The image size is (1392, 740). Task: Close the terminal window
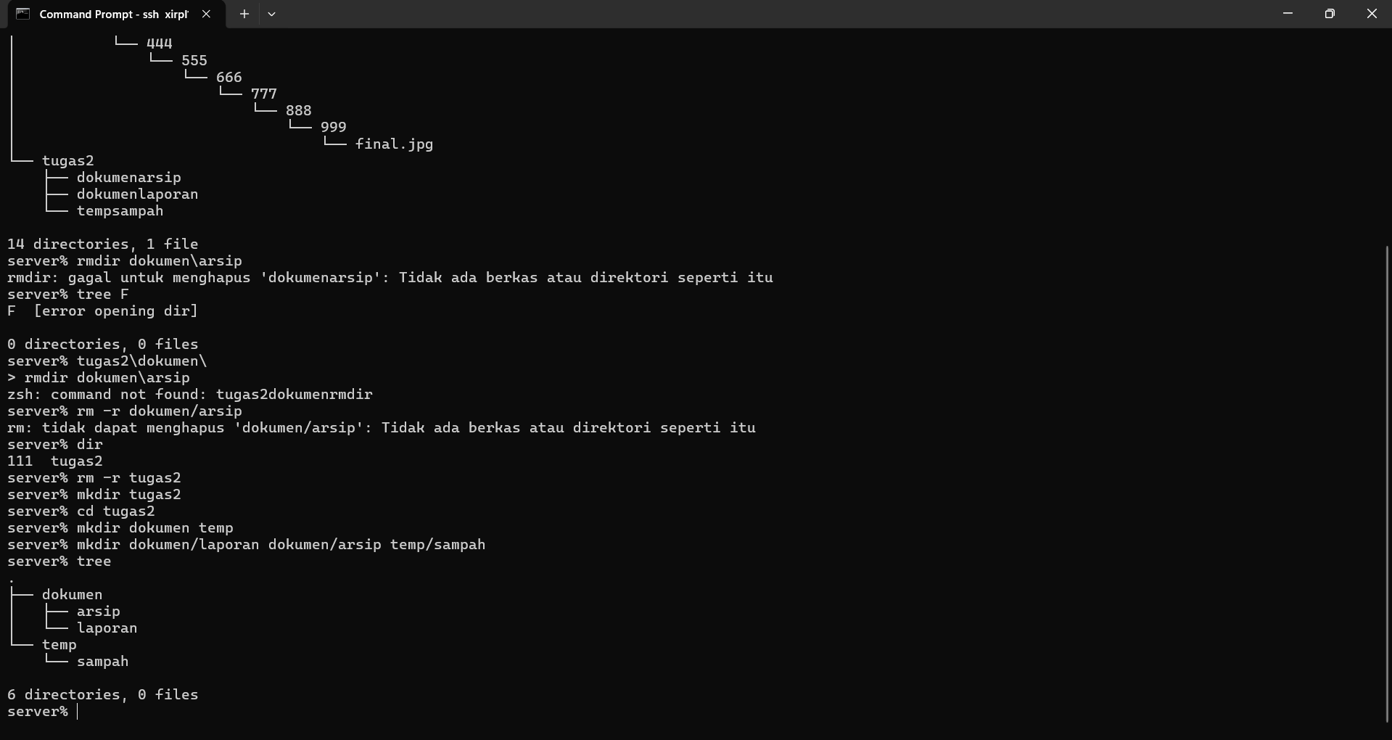tap(1372, 14)
